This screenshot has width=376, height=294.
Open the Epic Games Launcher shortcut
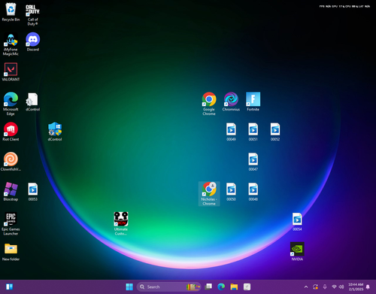click(11, 224)
